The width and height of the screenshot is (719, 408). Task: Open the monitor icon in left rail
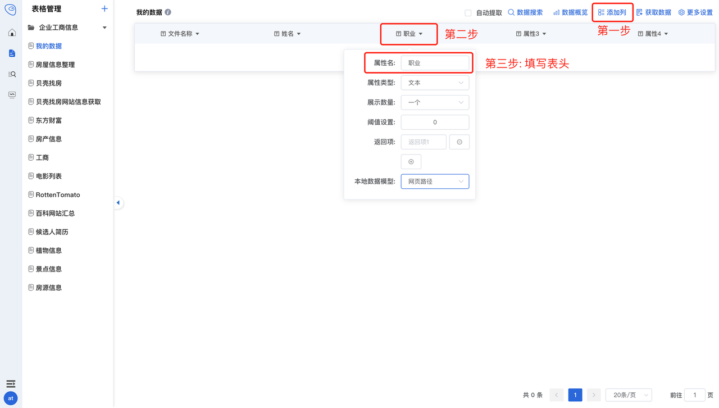tap(12, 95)
